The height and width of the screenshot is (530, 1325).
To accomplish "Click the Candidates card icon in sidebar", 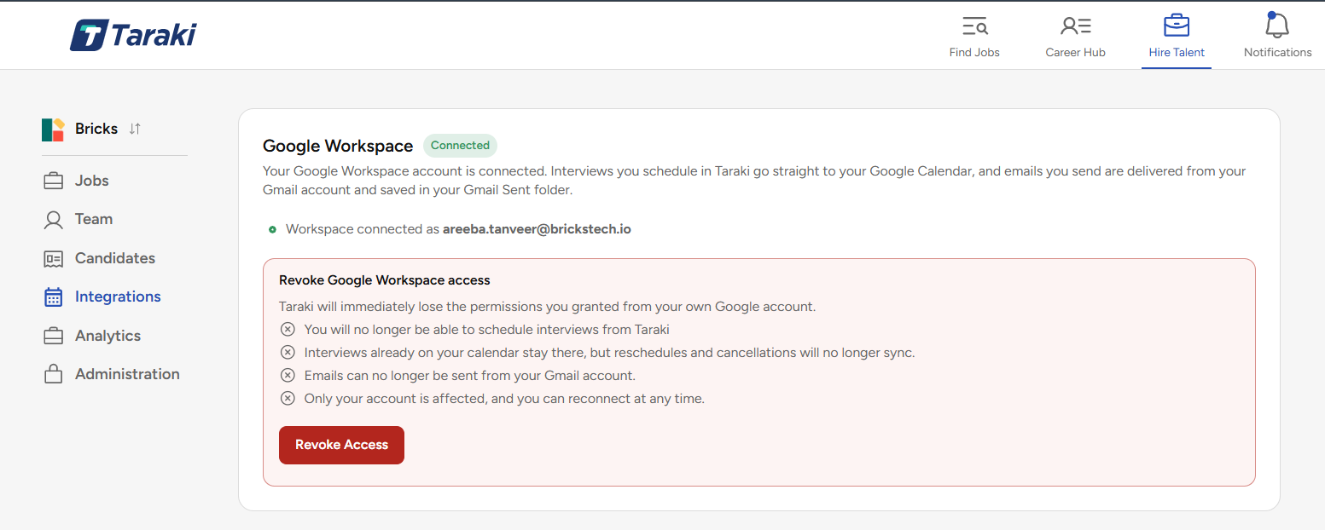I will tap(53, 258).
